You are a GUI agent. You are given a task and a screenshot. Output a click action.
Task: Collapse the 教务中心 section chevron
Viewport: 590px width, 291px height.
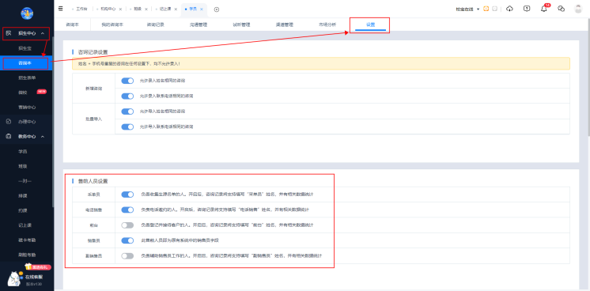(x=43, y=136)
